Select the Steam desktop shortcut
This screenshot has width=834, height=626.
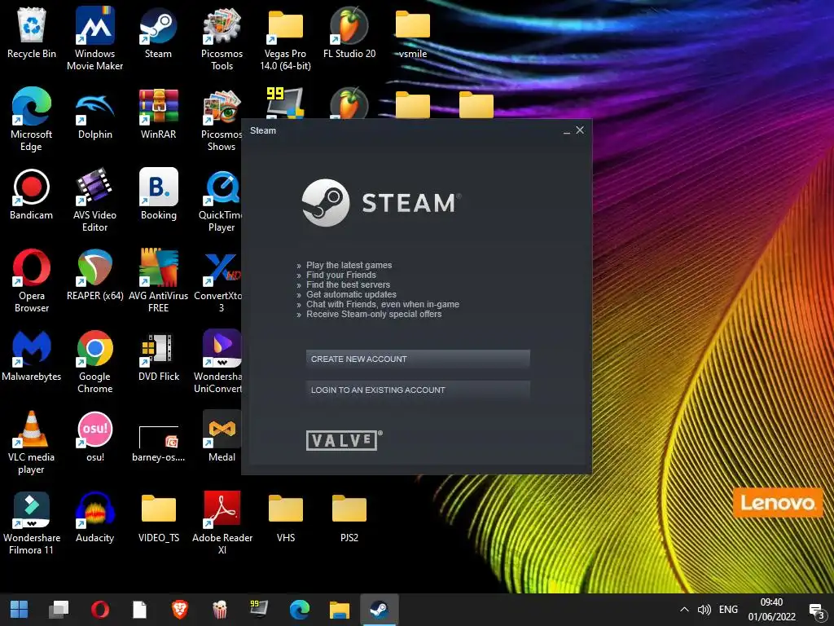click(158, 33)
